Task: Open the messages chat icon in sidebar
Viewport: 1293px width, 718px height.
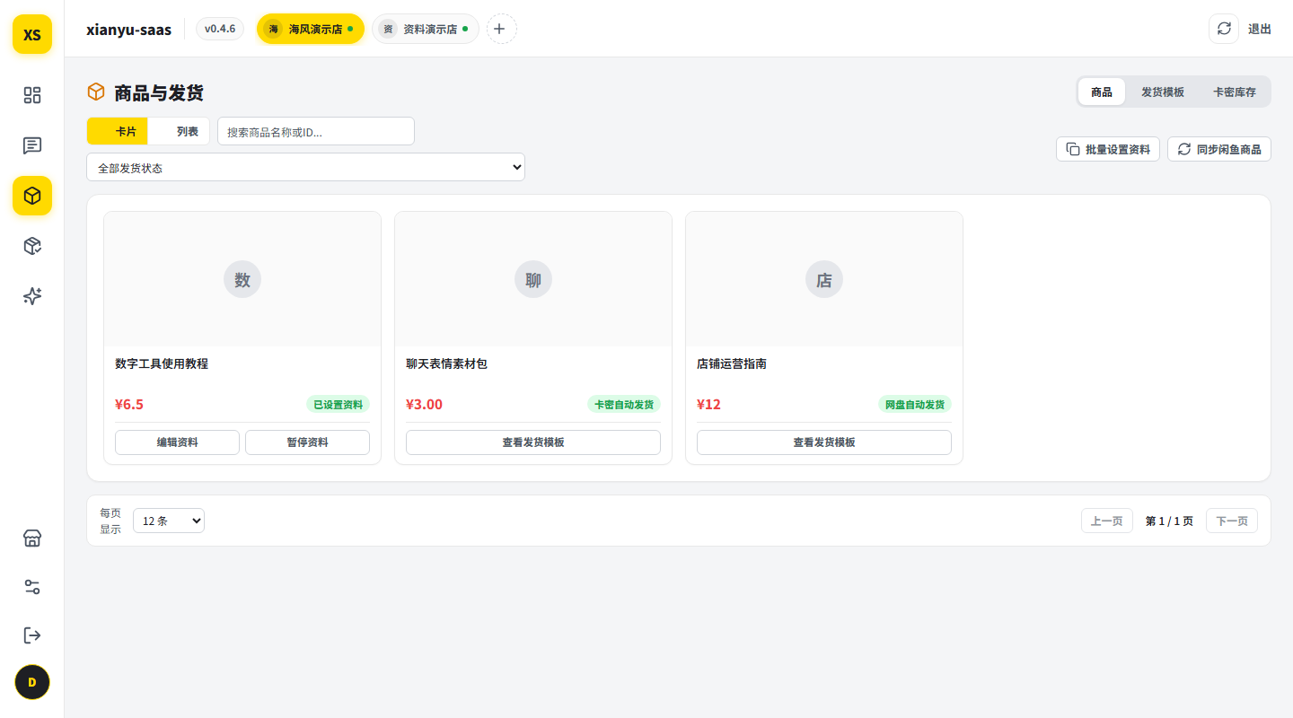Action: click(x=32, y=145)
